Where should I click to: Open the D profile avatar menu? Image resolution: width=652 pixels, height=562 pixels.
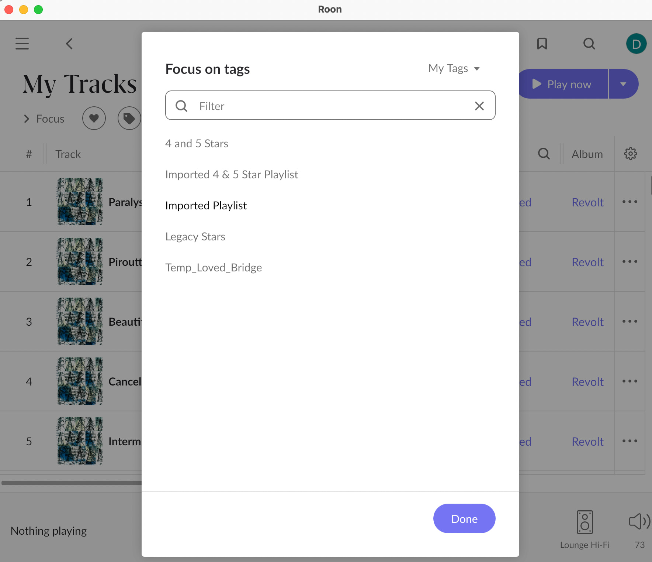(x=636, y=44)
